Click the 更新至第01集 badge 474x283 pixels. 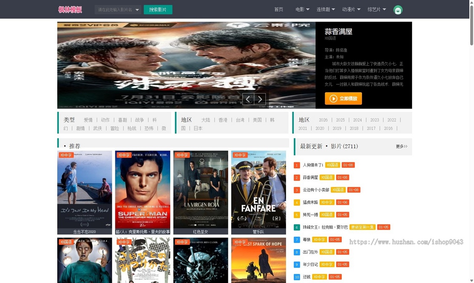coord(362,227)
